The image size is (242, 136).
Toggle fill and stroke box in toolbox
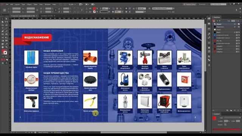tap(4, 52)
